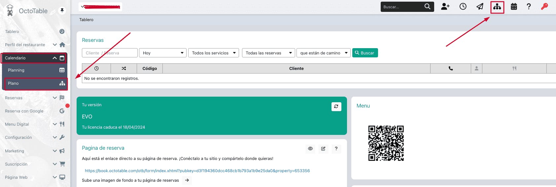
Task: Click the Cliente / Reserva input field
Action: click(110, 53)
